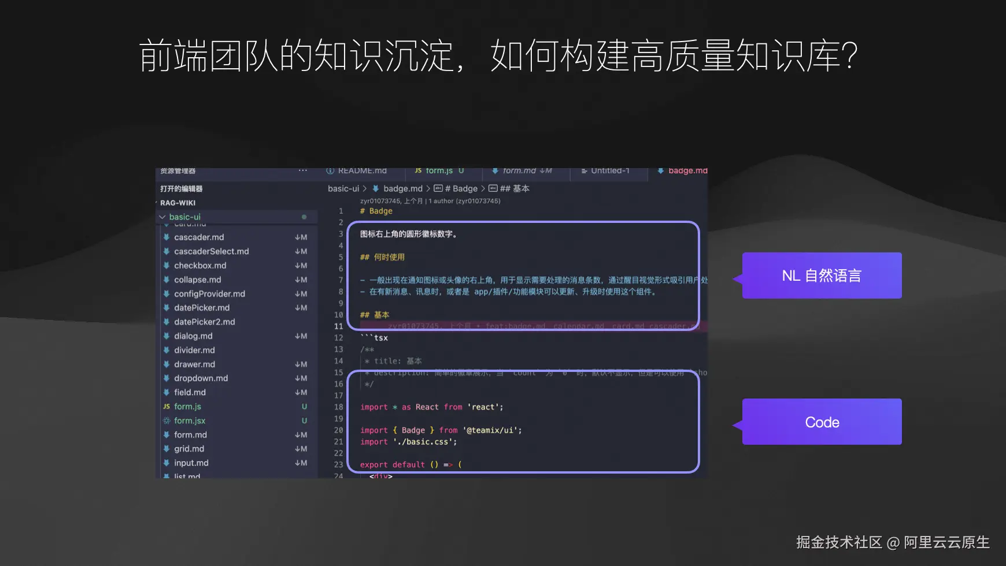Click the 资源管理器 explorer panel title
This screenshot has width=1006, height=566.
tap(178, 171)
